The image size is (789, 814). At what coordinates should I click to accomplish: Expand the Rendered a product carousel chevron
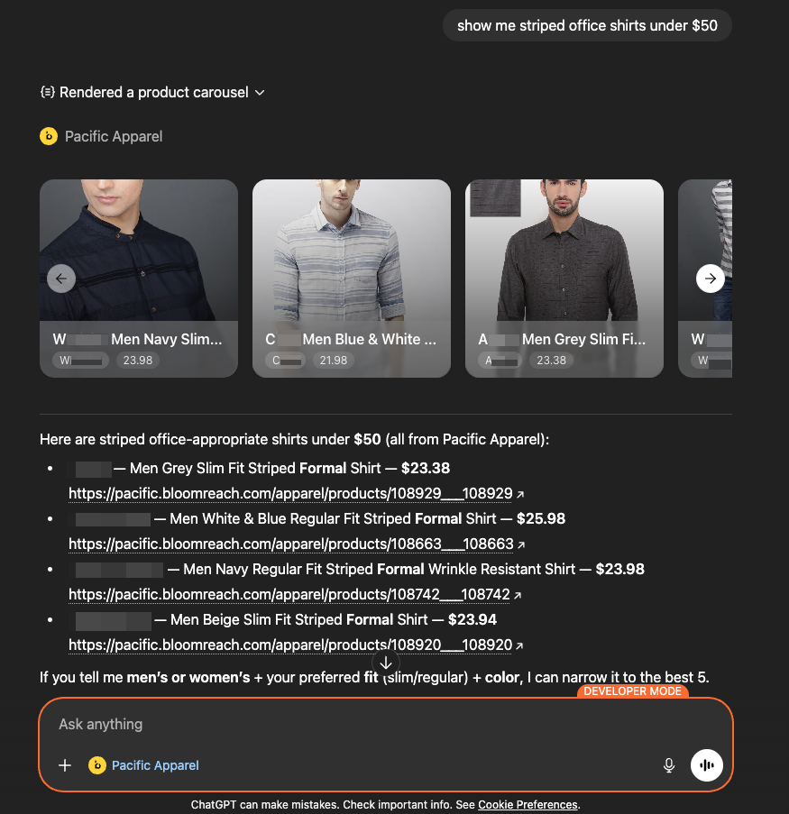point(261,93)
